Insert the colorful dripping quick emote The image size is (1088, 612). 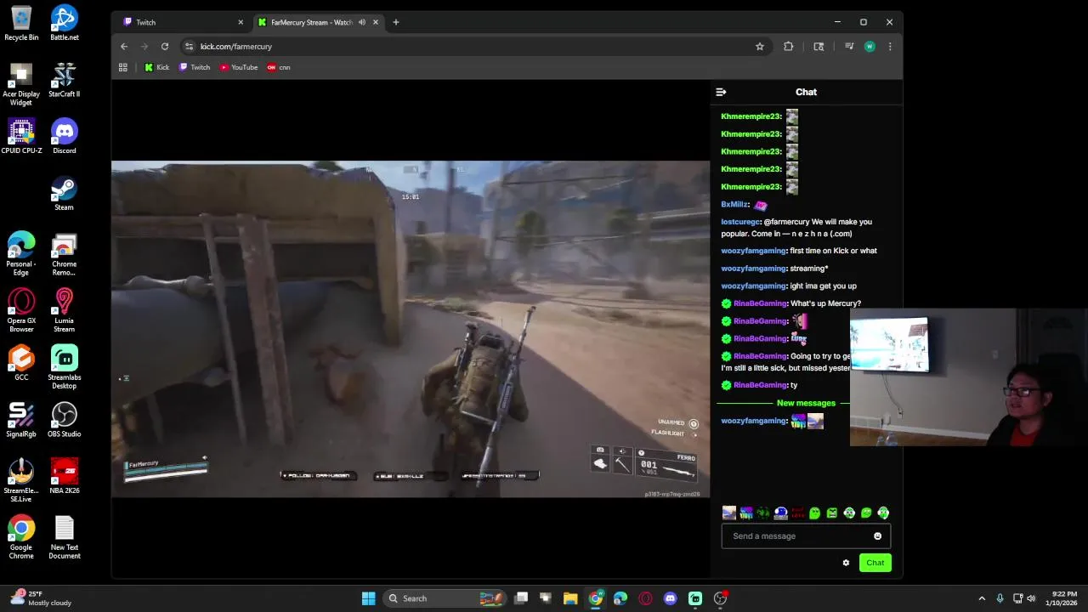746,513
